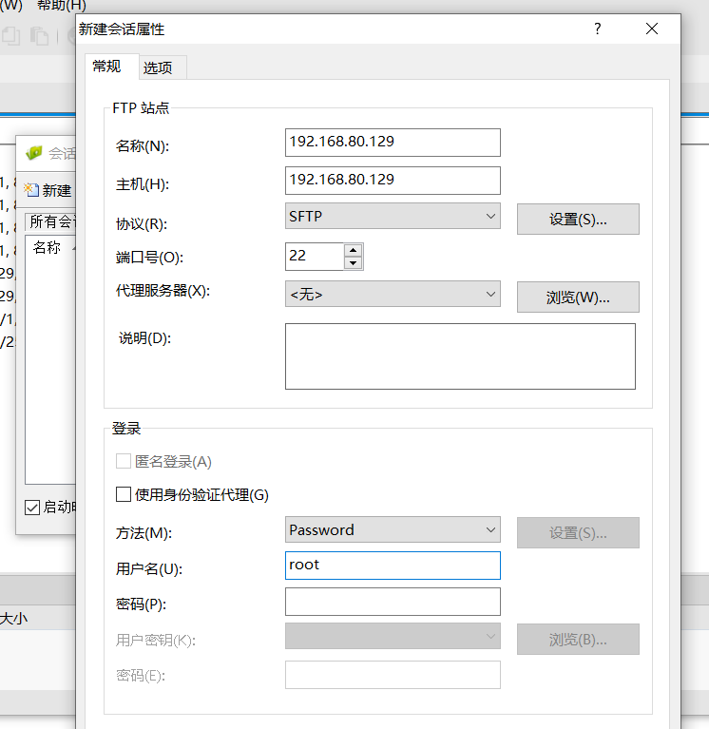709x729 pixels.
Task: Open the 方法(M) Password dropdown
Action: point(393,529)
